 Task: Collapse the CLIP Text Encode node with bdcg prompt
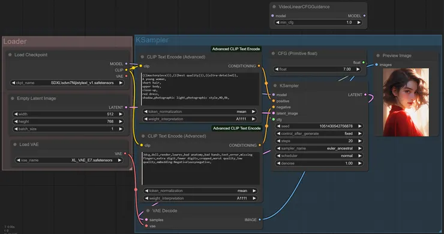point(143,136)
